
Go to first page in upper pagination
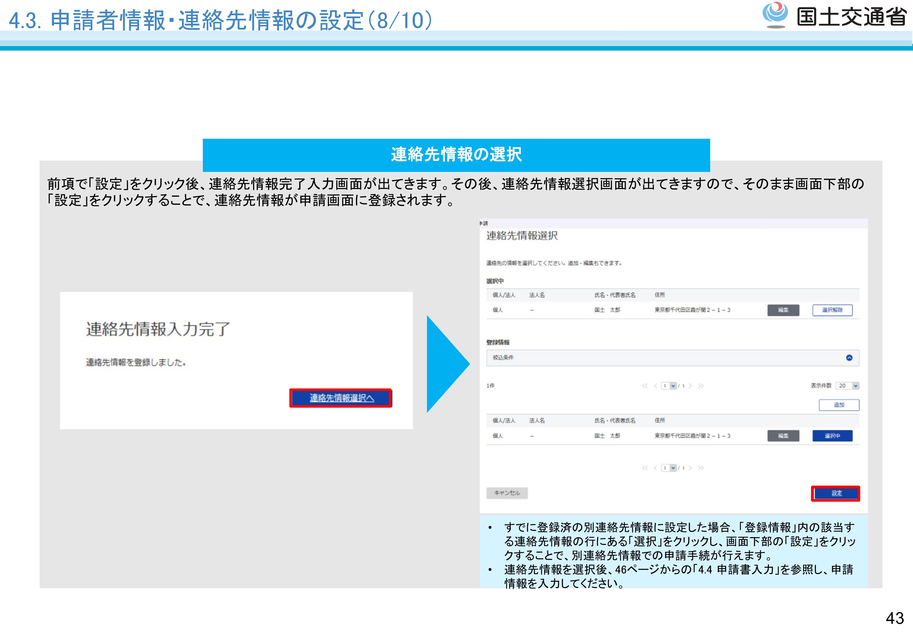(x=644, y=386)
